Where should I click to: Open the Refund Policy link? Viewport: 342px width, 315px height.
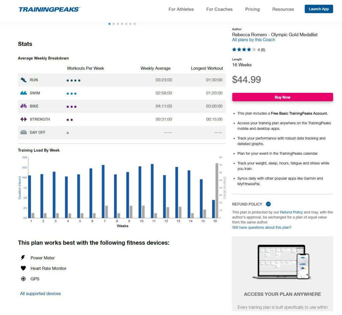[x=291, y=212]
